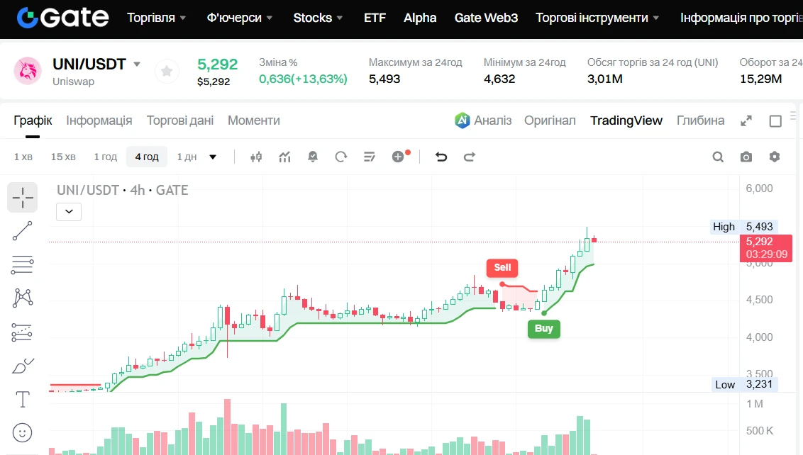Viewport: 803px width, 455px height.
Task: Redo the last chart action
Action: click(x=469, y=157)
